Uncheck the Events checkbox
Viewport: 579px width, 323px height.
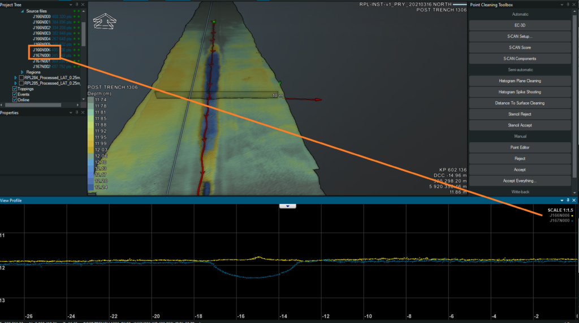(15, 94)
